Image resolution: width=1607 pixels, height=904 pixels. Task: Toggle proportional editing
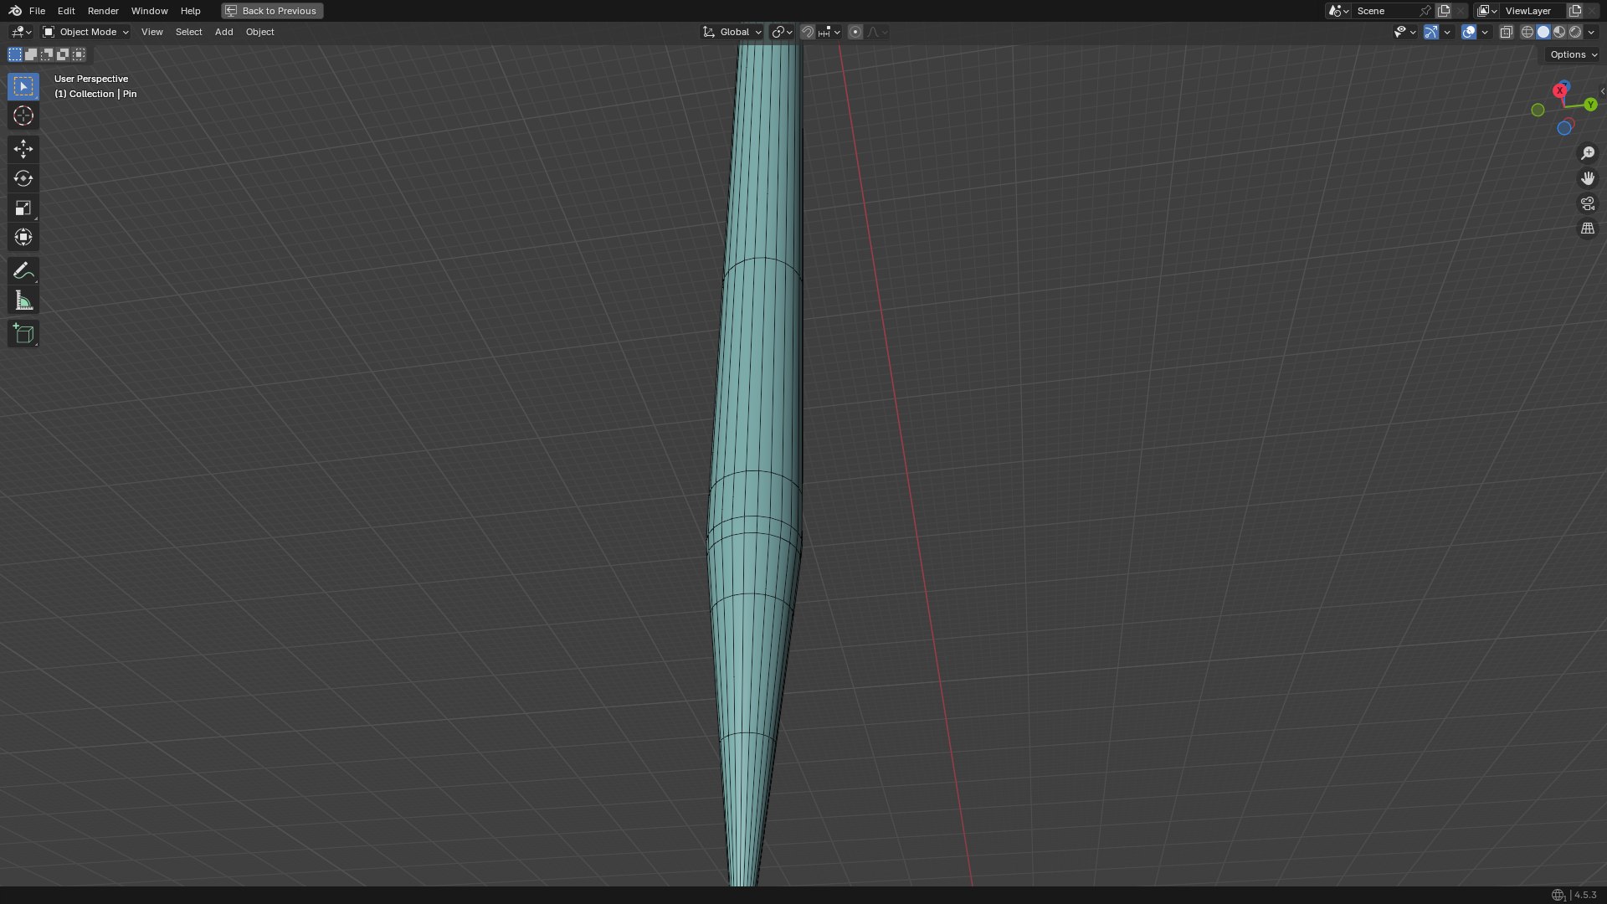click(x=855, y=32)
